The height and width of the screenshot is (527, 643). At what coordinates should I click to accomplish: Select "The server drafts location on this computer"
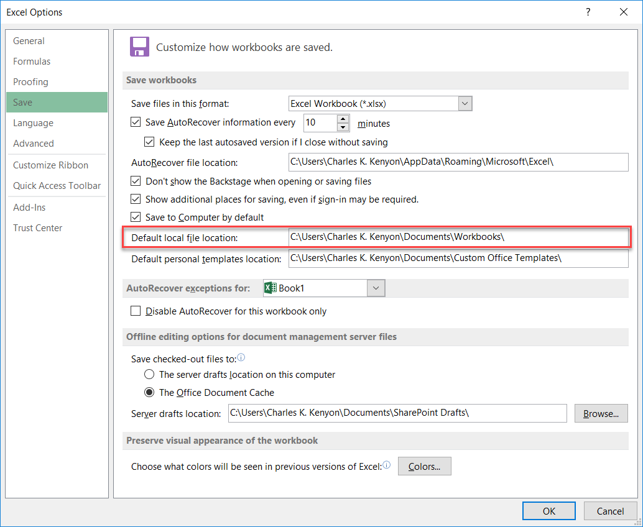coord(149,374)
